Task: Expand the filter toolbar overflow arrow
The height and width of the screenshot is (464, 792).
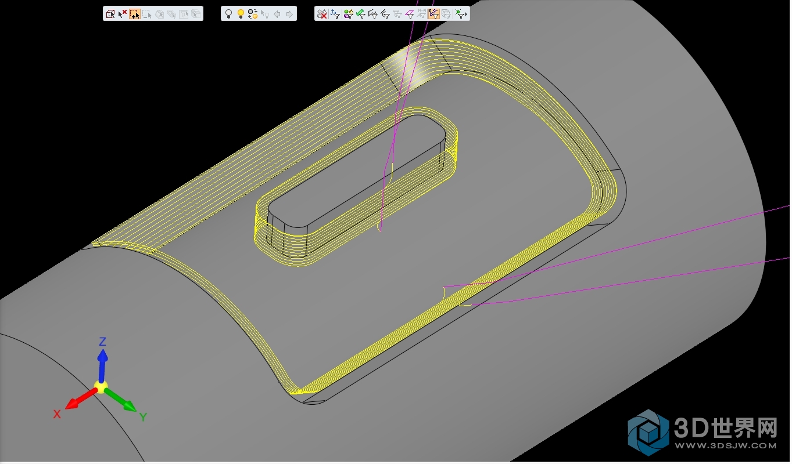Action: [x=467, y=14]
